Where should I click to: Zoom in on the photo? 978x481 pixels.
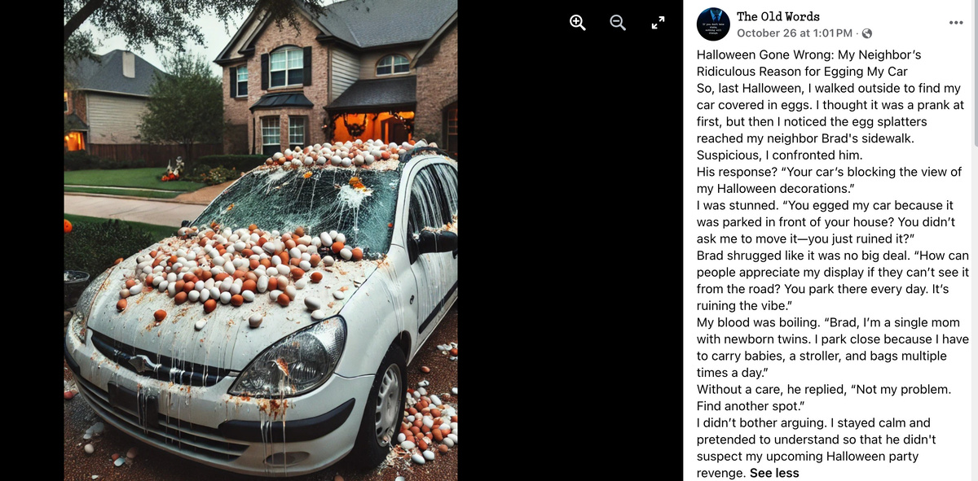click(x=578, y=24)
